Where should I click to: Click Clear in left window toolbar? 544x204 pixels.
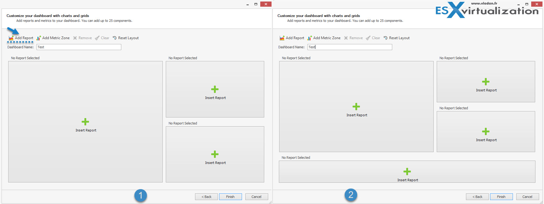coord(102,38)
